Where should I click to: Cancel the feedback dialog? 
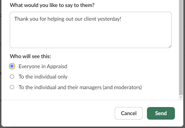click(128, 113)
